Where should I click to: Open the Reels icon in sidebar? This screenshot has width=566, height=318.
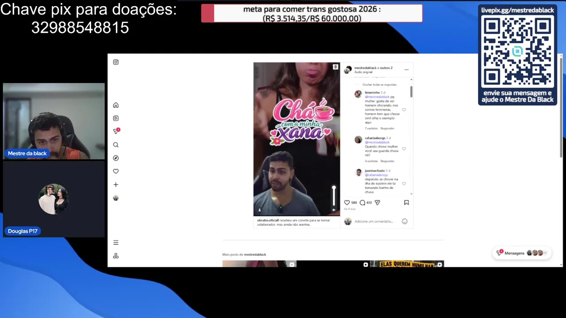point(116,118)
